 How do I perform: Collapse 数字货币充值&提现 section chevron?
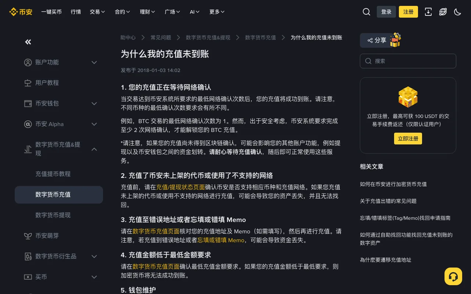94,149
